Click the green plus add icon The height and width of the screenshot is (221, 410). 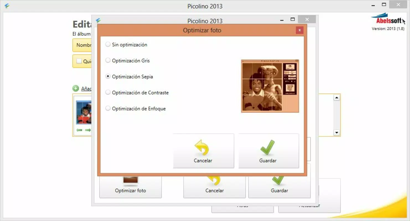pos(76,88)
